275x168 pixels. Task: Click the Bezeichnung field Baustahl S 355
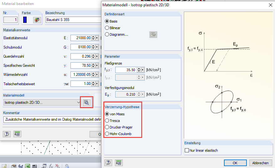pos(74,20)
